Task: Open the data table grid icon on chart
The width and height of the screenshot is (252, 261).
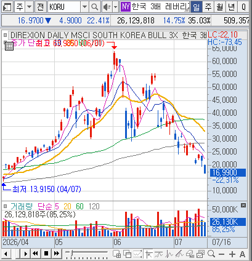Action: (x=9, y=46)
